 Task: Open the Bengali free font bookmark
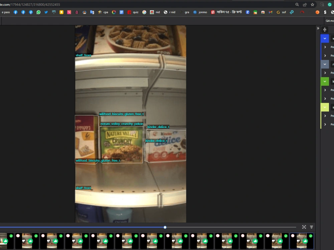click(x=227, y=12)
